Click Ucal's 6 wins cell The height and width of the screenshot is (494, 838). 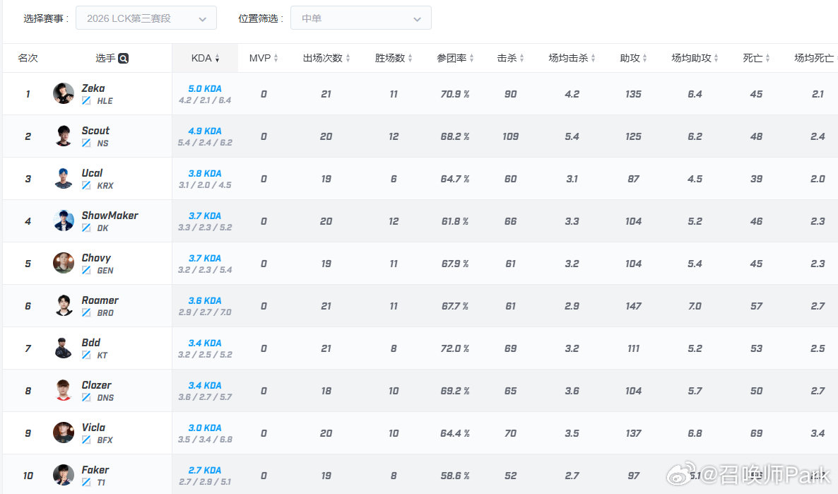click(x=394, y=179)
